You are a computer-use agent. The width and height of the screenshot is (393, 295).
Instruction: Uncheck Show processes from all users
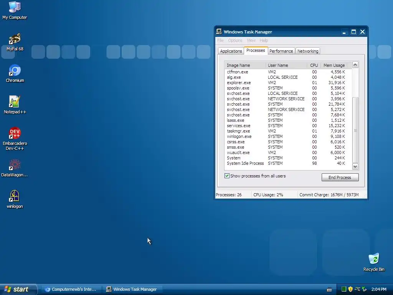pyautogui.click(x=227, y=176)
